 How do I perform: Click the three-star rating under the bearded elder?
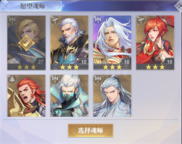point(69,67)
